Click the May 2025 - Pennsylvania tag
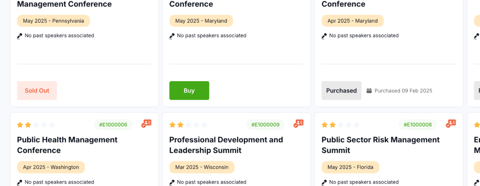 point(54,21)
